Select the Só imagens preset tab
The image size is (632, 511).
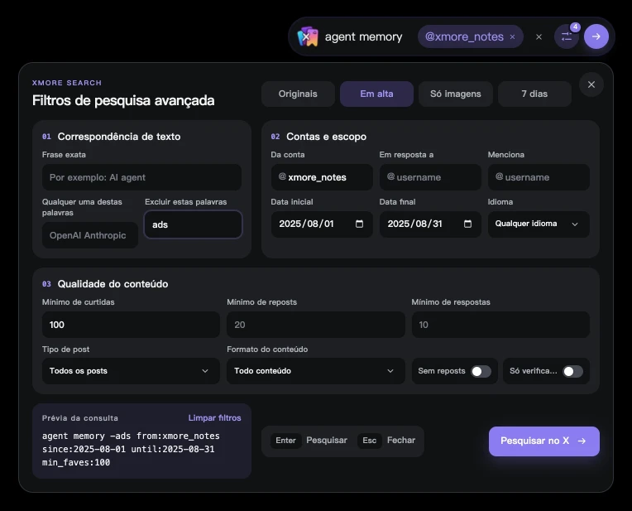[x=456, y=94]
